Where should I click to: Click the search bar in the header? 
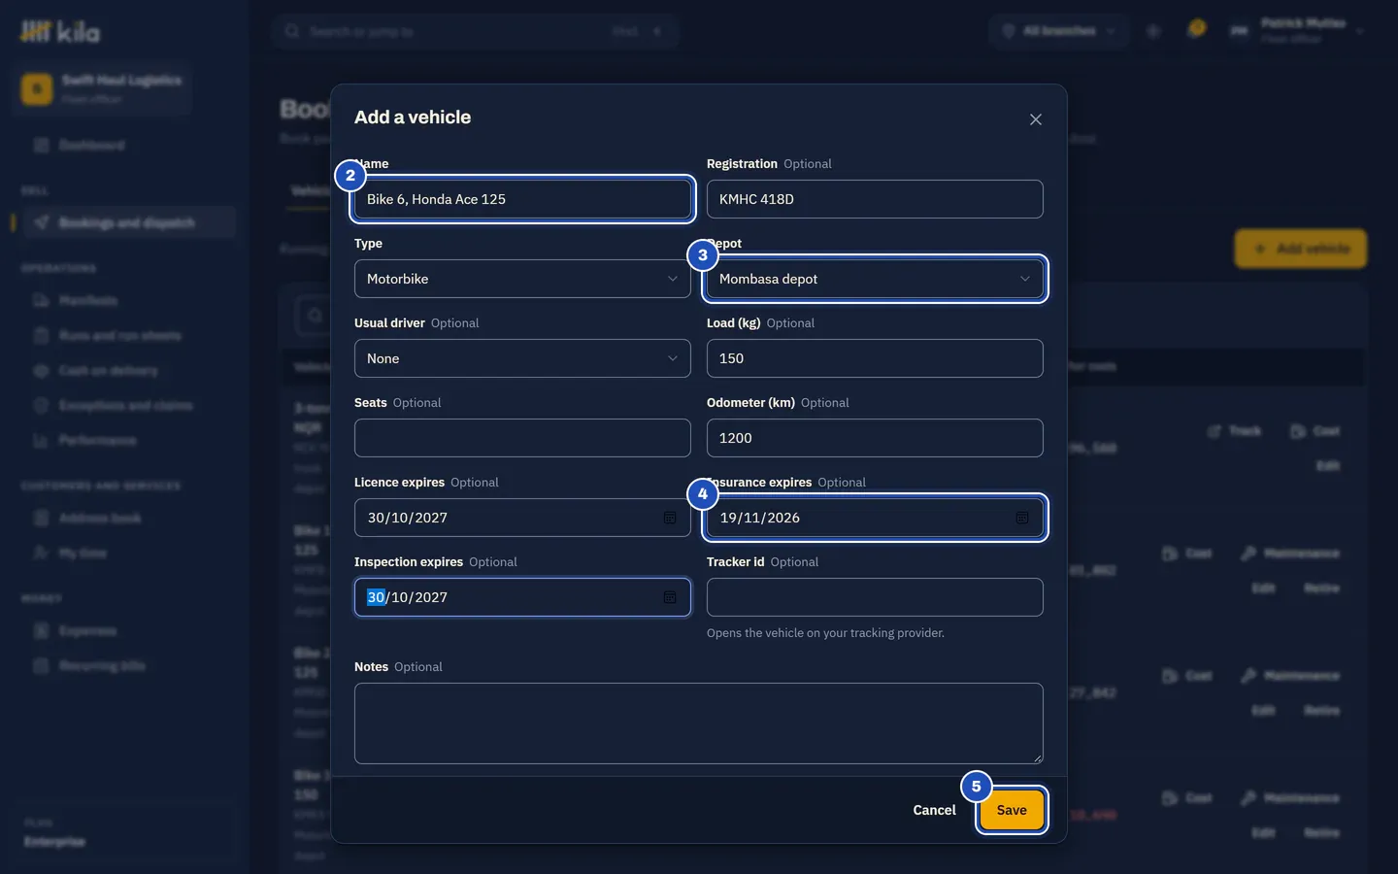(x=475, y=31)
